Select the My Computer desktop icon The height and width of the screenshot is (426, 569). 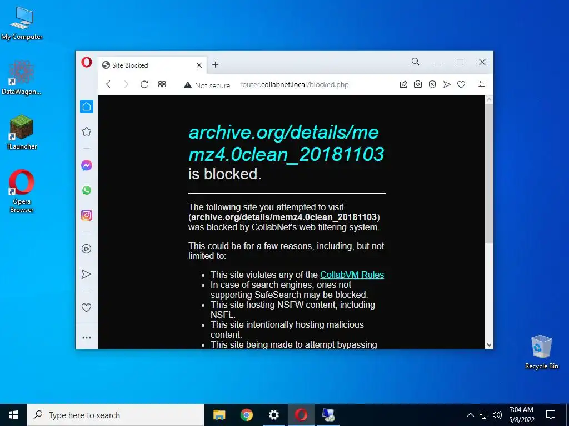coord(22,24)
